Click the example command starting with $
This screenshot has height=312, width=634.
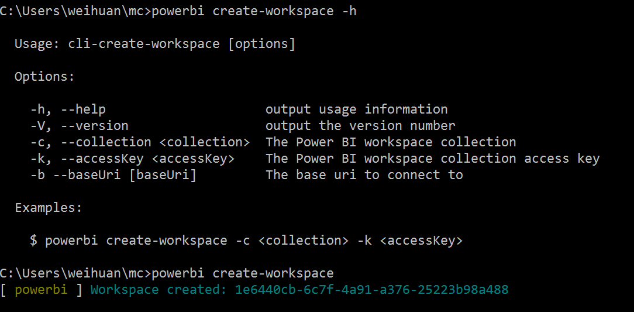[x=246, y=241]
